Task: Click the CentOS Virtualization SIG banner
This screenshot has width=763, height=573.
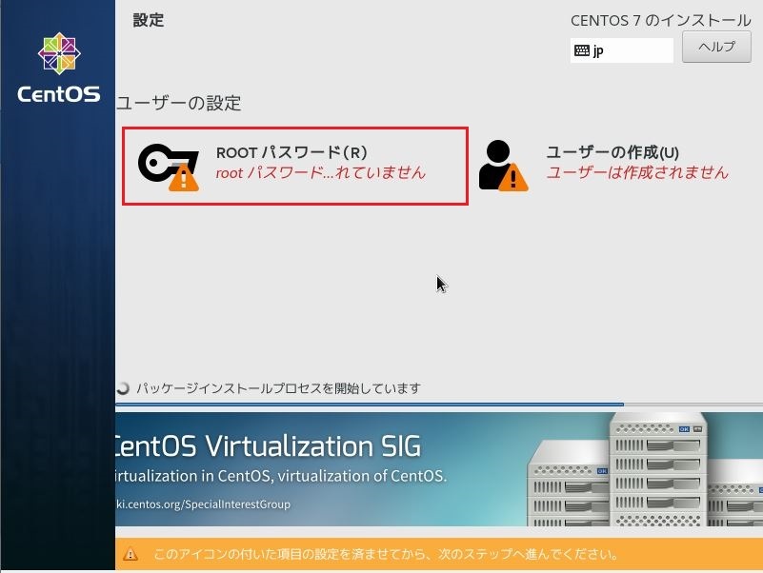Action: 439,469
